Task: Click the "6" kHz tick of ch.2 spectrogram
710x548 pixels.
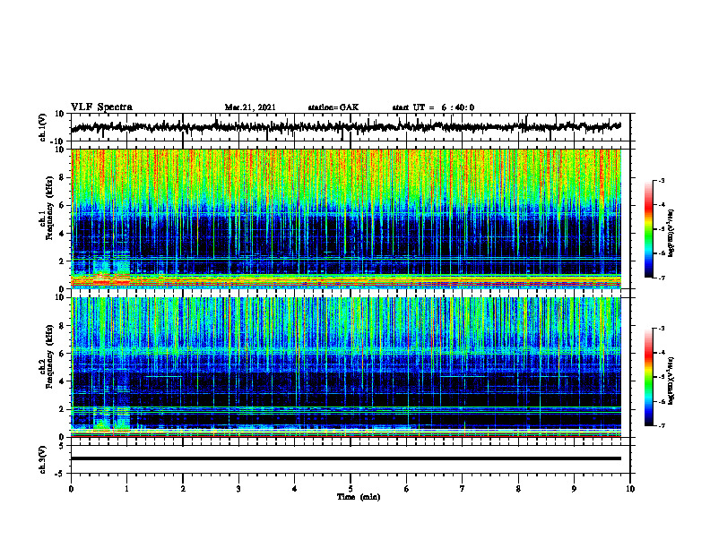Action: pyautogui.click(x=63, y=354)
